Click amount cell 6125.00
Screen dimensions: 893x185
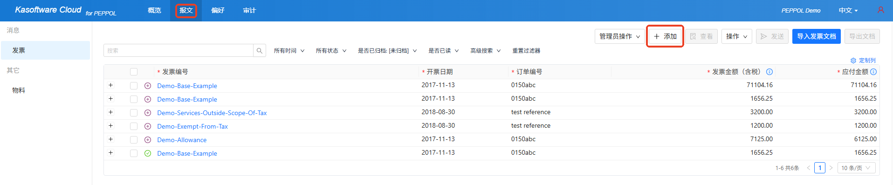(865, 139)
